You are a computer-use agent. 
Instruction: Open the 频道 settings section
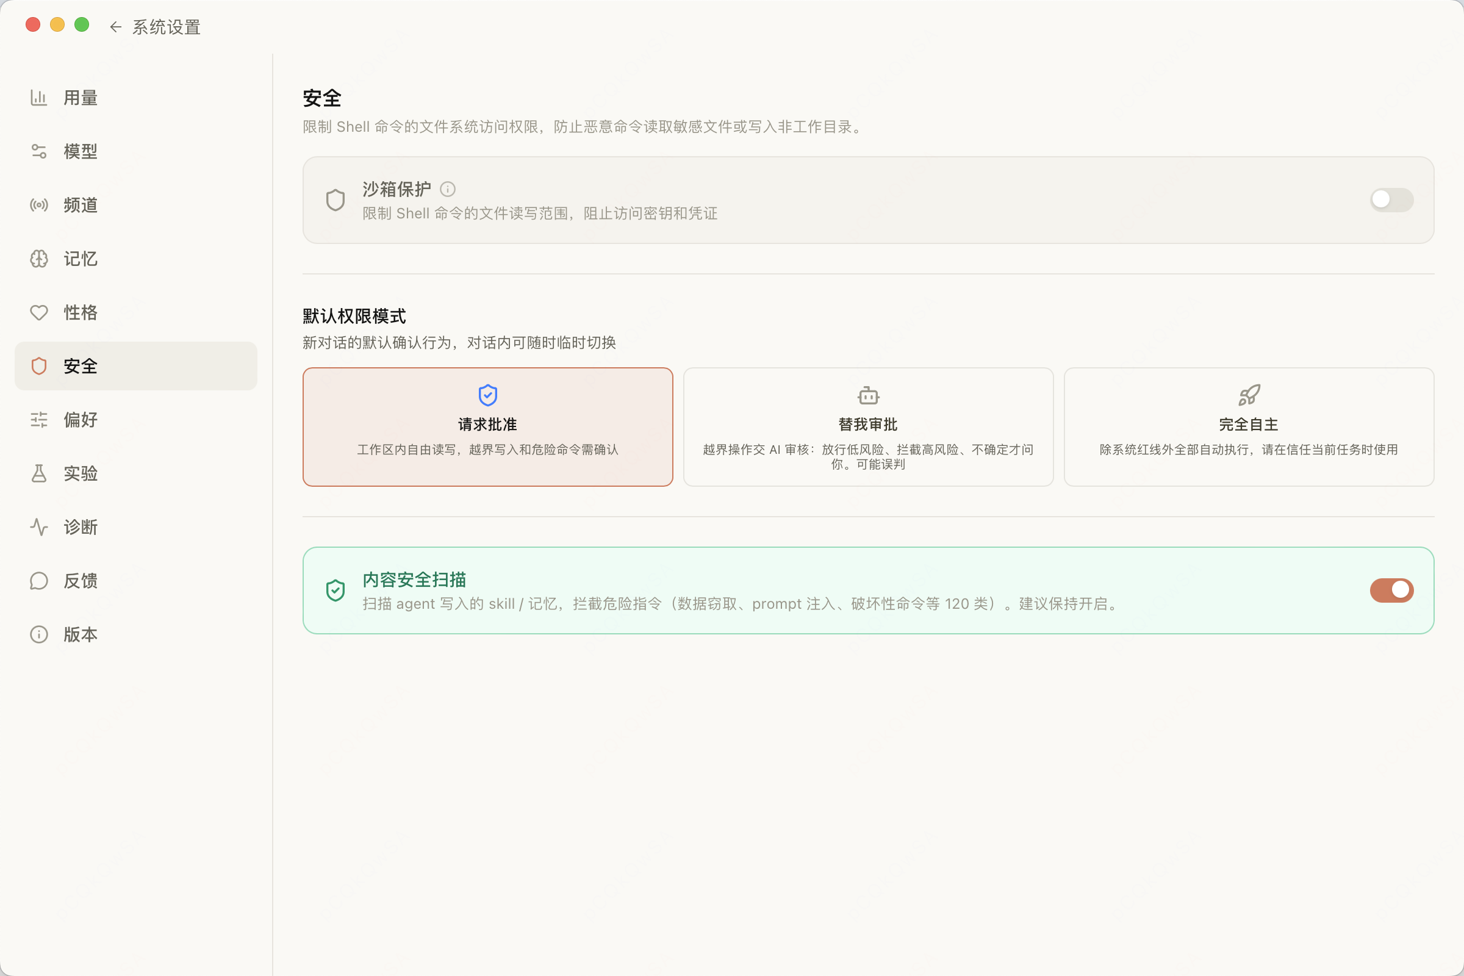135,205
